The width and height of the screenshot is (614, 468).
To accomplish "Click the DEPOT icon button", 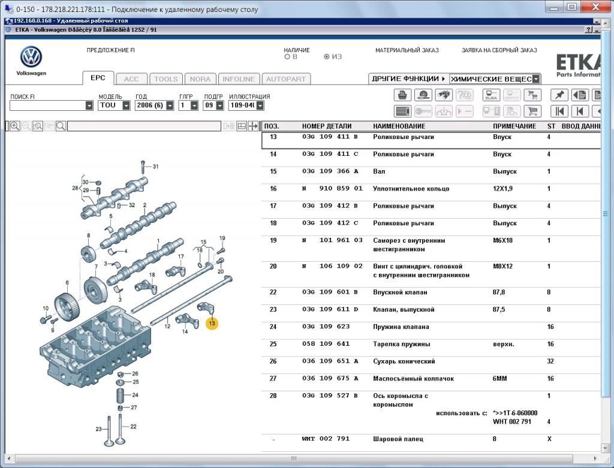I will [511, 95].
